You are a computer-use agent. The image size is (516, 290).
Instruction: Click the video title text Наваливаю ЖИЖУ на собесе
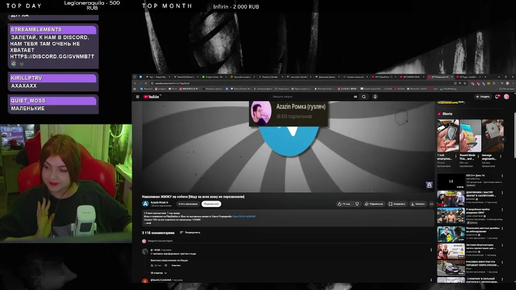click(x=193, y=197)
